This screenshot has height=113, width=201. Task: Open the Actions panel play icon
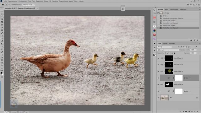click(x=155, y=43)
